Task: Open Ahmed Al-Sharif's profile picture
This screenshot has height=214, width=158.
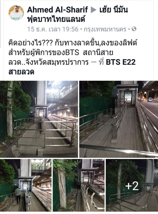Action: pos(16,13)
